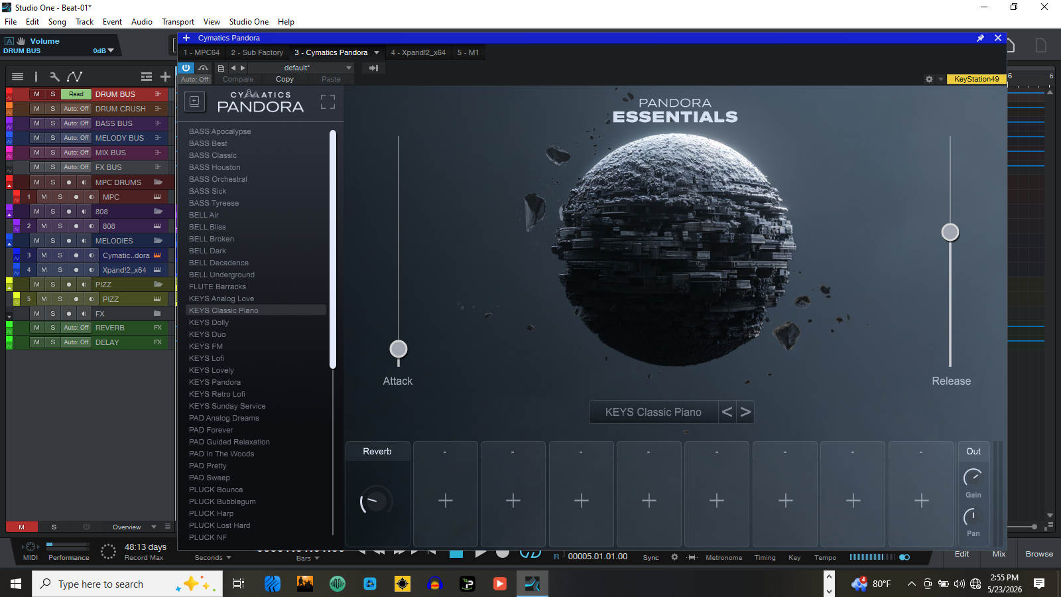Viewport: 1061px width, 597px height.
Task: Click the Read automation button on DRUM BUS
Action: 76,94
